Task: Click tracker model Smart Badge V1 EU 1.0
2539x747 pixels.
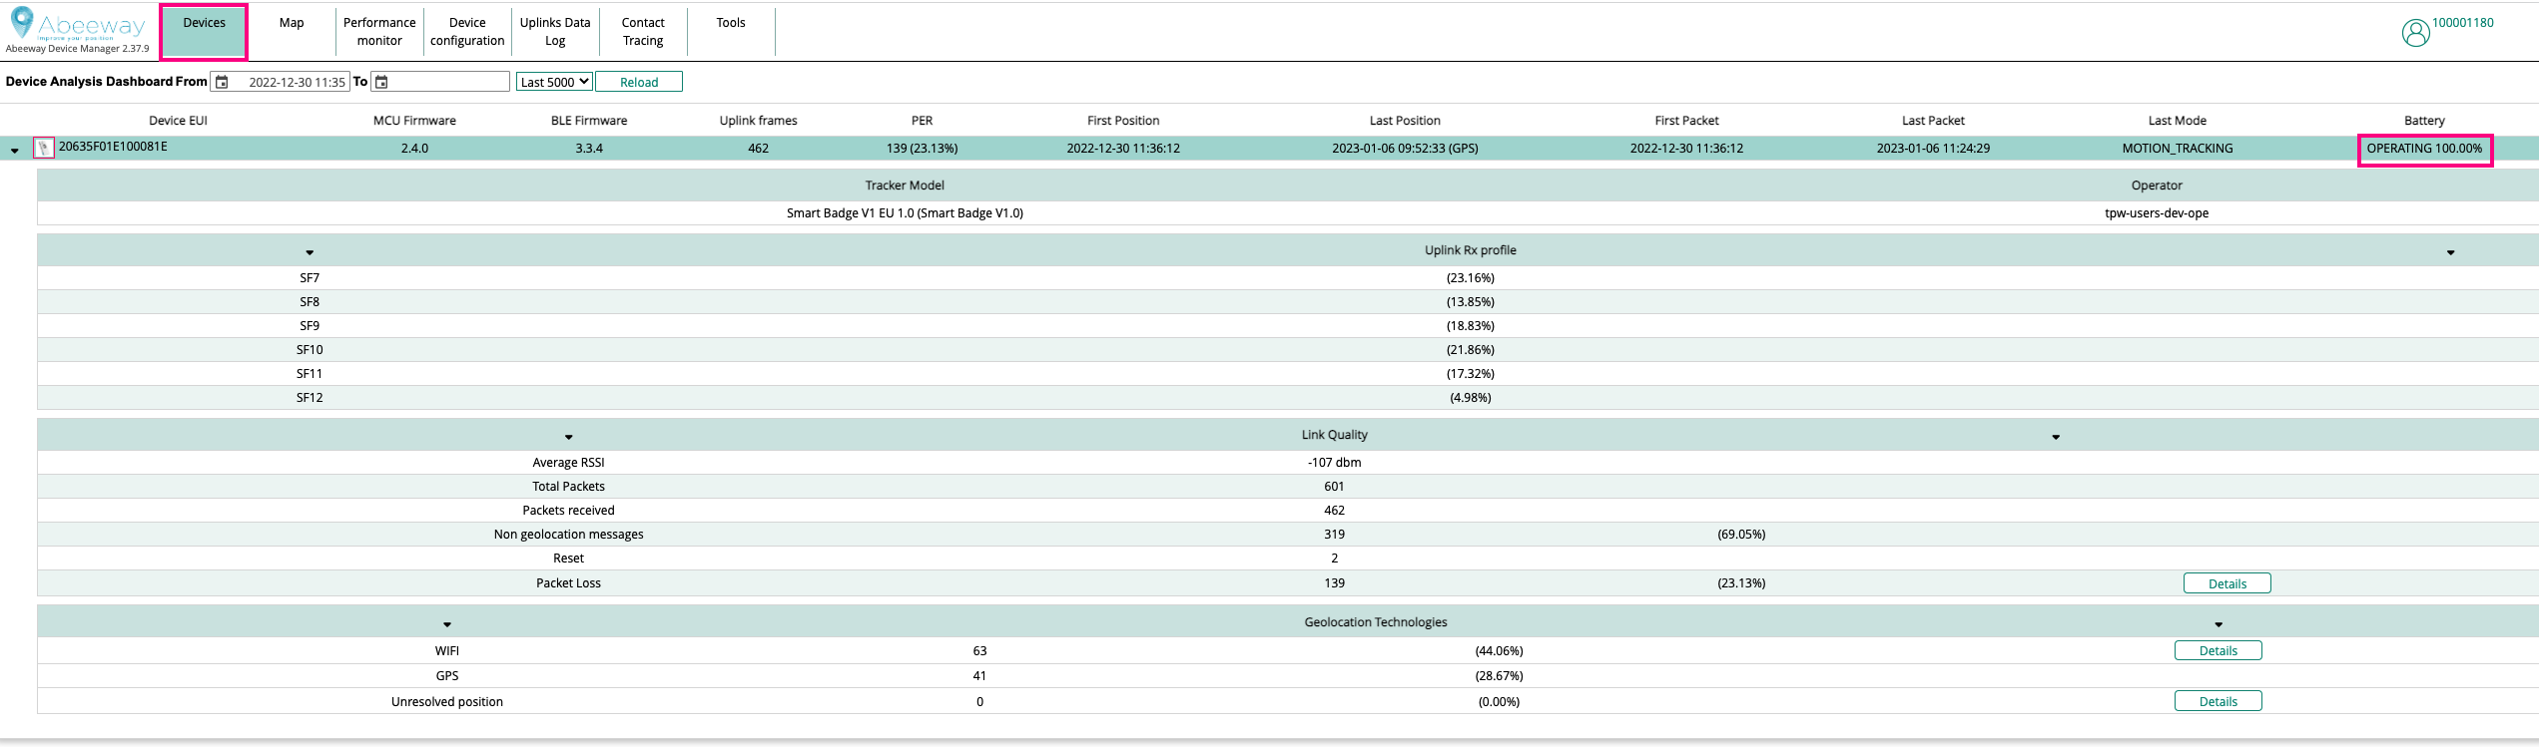Action: click(905, 213)
